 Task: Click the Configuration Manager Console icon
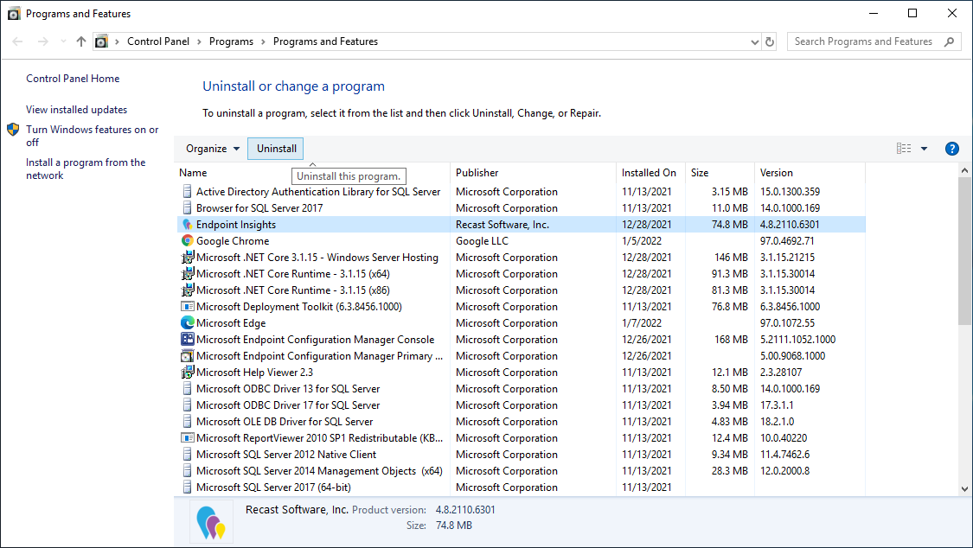(x=187, y=339)
